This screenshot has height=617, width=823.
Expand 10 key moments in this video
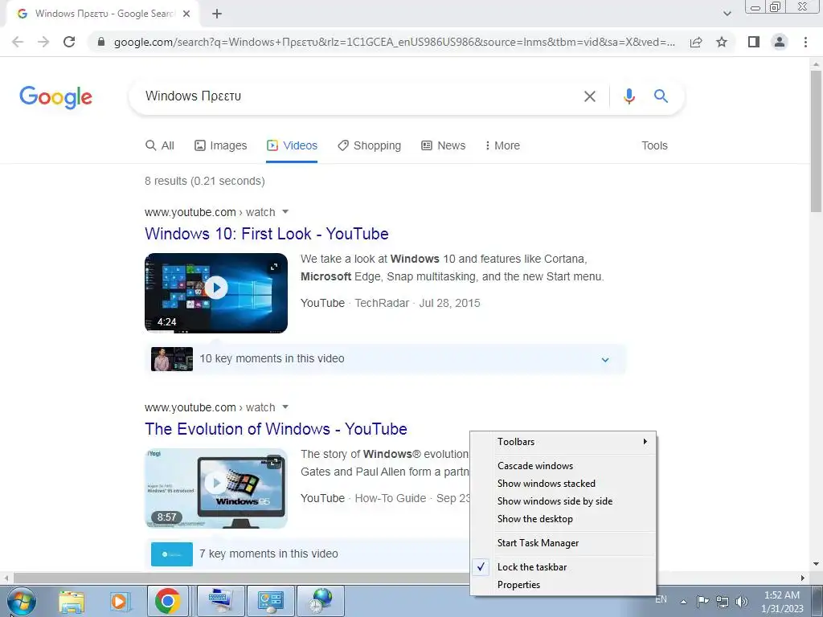click(385, 359)
